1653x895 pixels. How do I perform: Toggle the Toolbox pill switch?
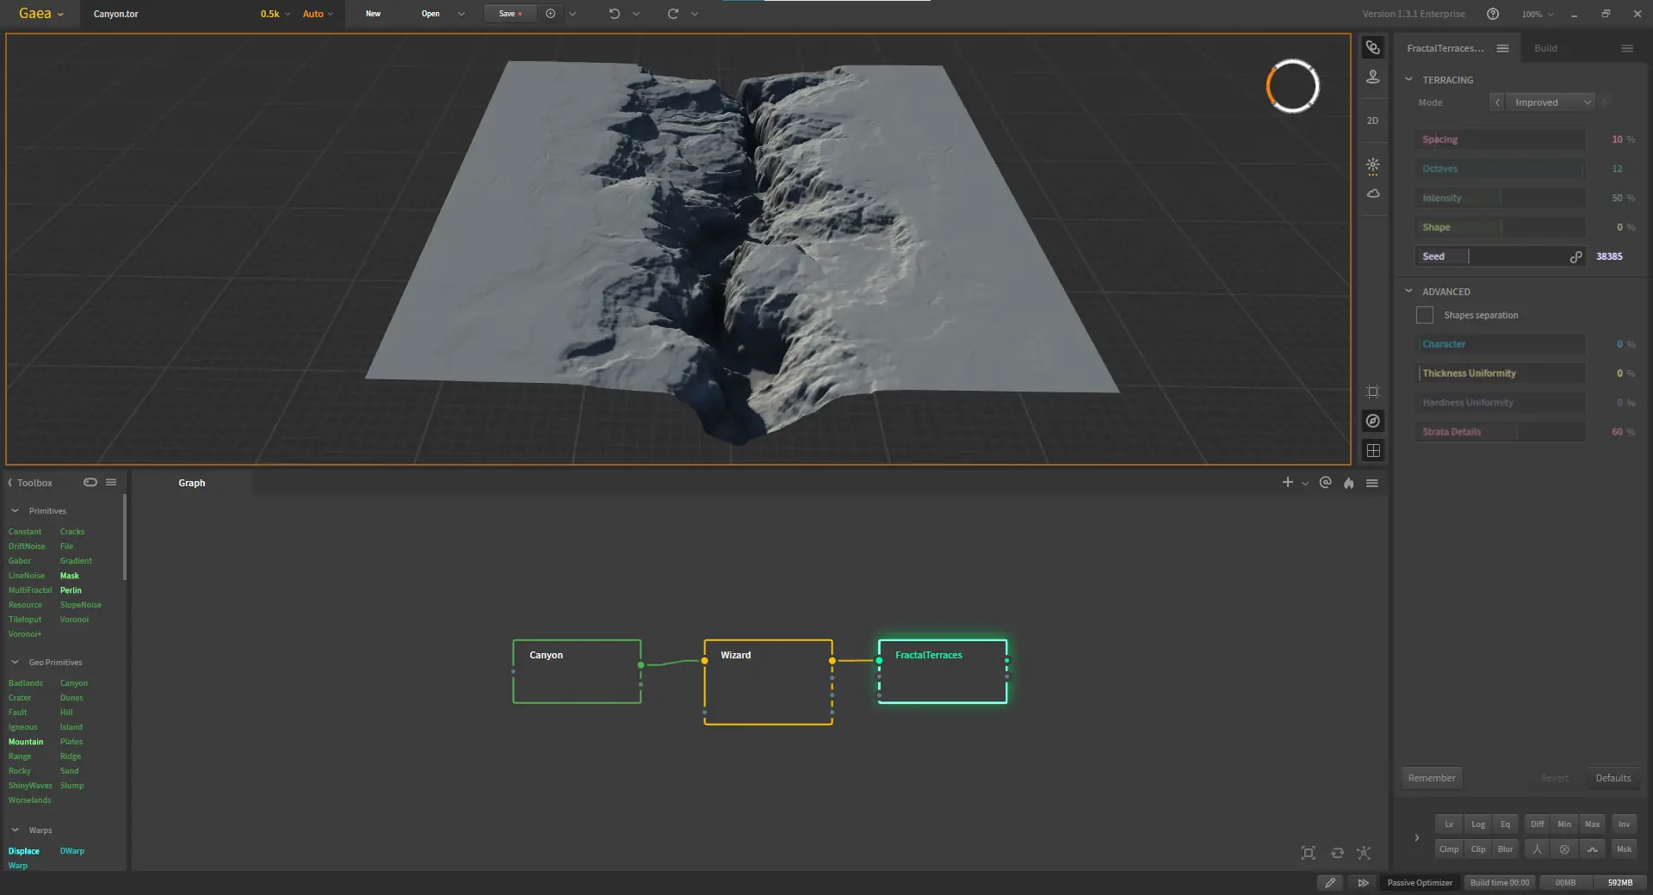click(90, 482)
